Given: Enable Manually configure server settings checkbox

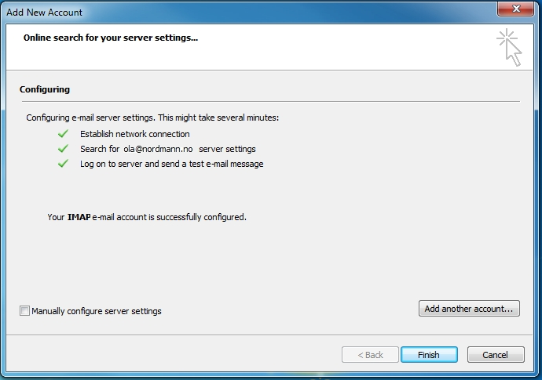Looking at the screenshot, I should pyautogui.click(x=24, y=311).
